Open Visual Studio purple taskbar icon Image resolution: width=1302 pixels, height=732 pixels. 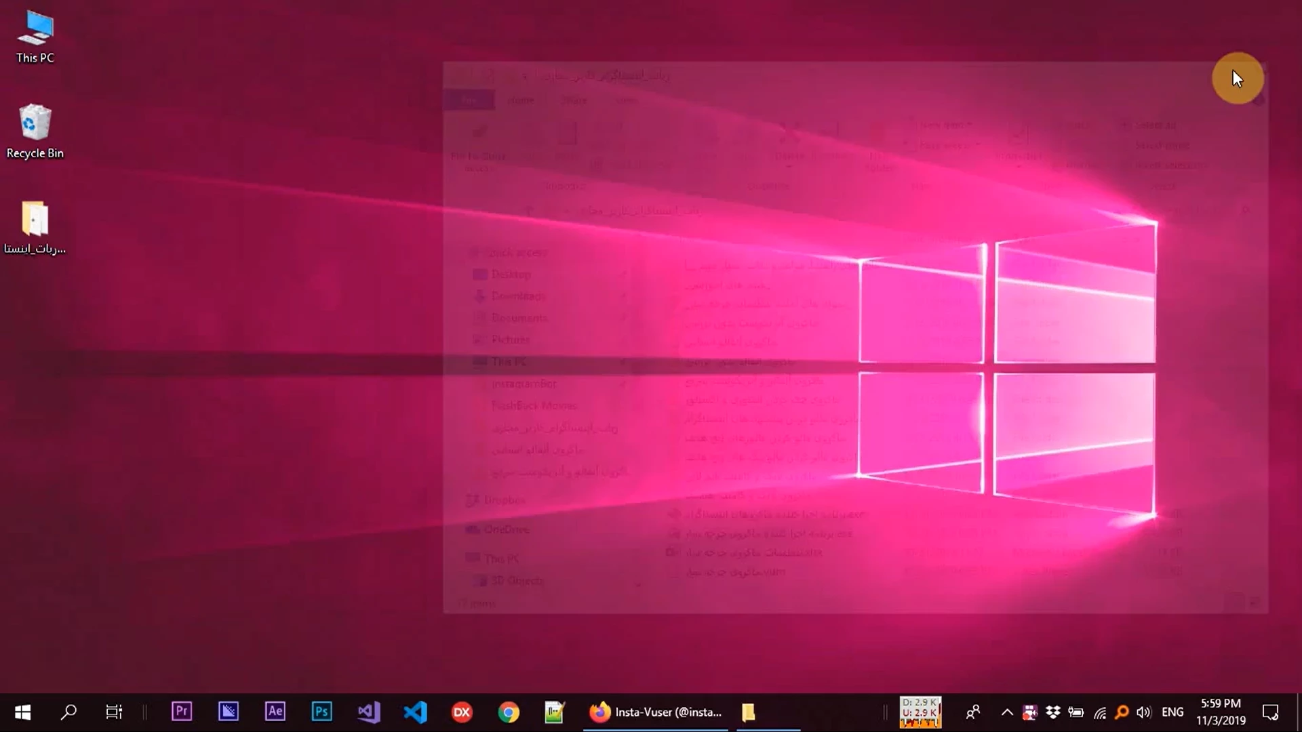tap(368, 712)
